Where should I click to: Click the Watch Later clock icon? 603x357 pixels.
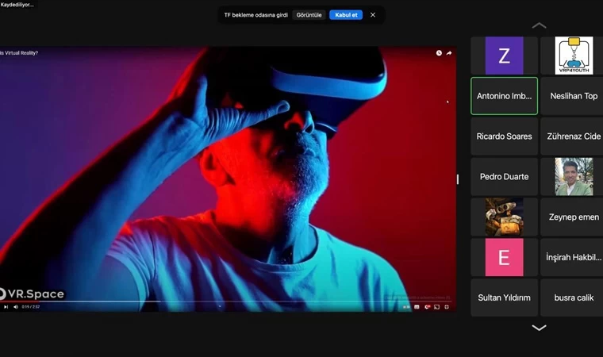click(x=439, y=53)
